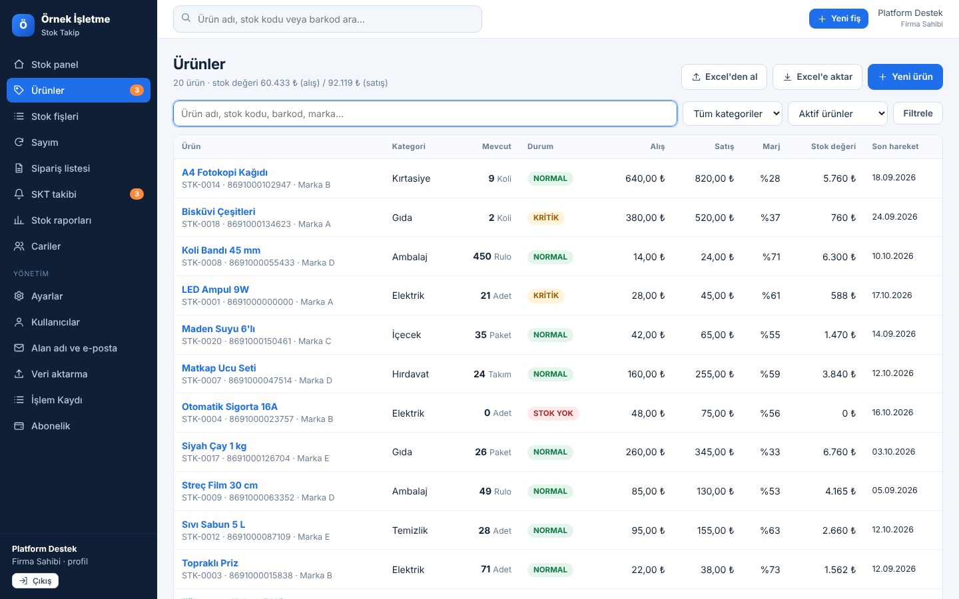Click the profil link under Platform Destek
The height and width of the screenshot is (599, 959).
click(78, 562)
